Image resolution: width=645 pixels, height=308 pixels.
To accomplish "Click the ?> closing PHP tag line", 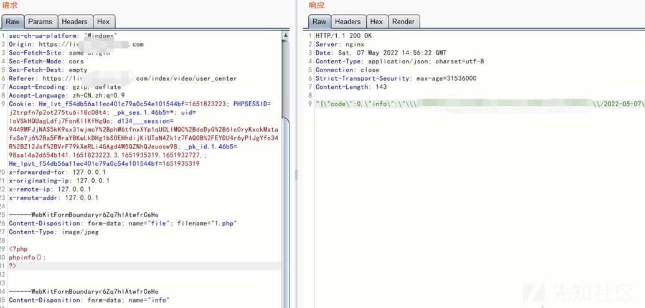I will [12, 266].
